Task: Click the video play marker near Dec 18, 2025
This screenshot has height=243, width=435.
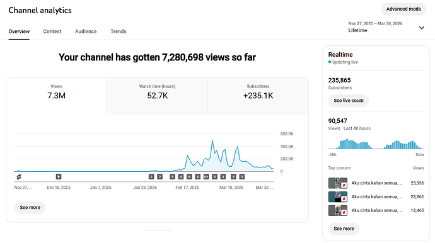Action: [59, 177]
